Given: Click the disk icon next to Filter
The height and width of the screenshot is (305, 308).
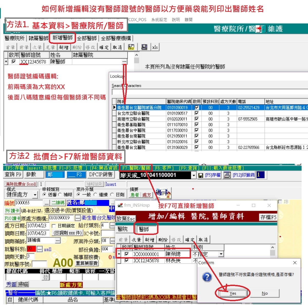Looking at the screenshot, I should pos(144,47).
